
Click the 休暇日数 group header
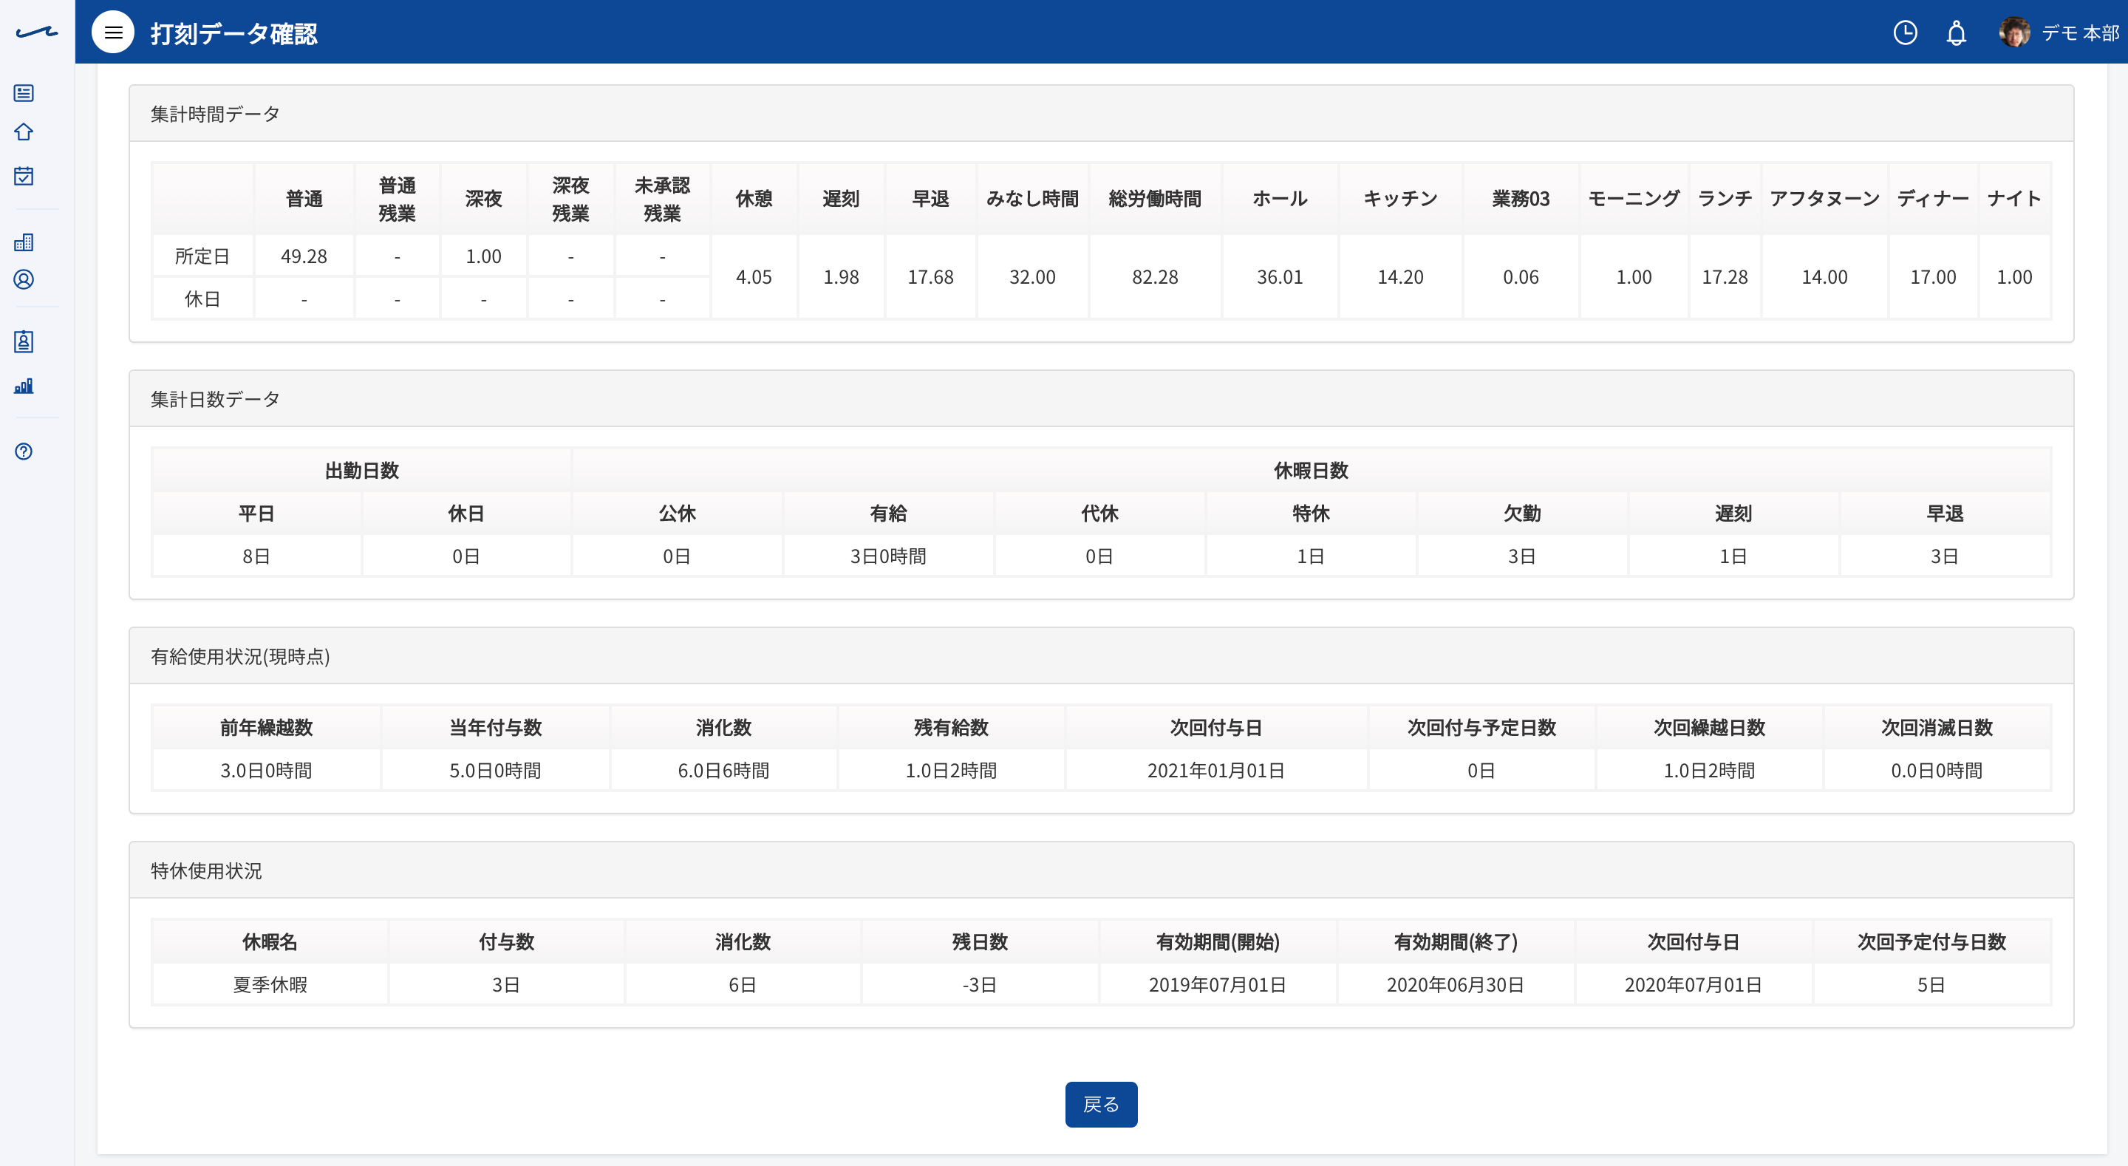tap(1311, 470)
